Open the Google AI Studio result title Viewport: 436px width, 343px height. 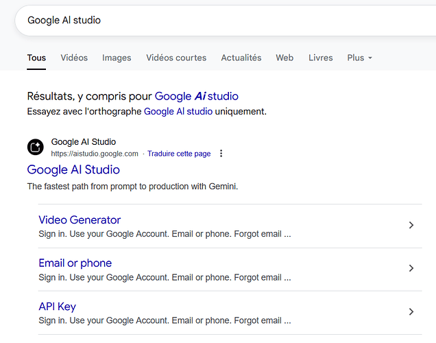[73, 169]
